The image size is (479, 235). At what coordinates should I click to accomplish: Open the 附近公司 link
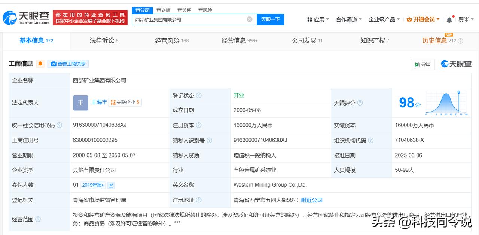[312, 200]
